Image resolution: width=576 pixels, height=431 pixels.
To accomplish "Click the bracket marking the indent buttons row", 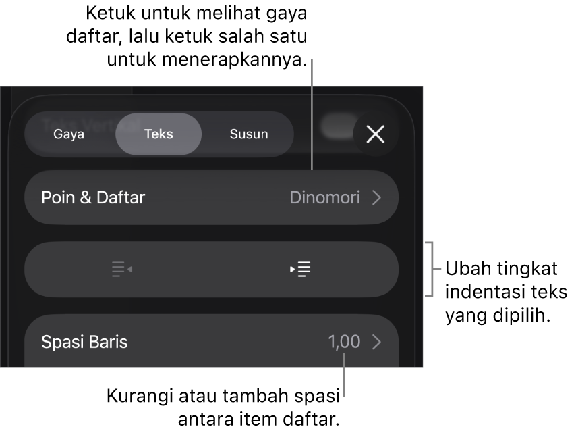I will click(429, 269).
